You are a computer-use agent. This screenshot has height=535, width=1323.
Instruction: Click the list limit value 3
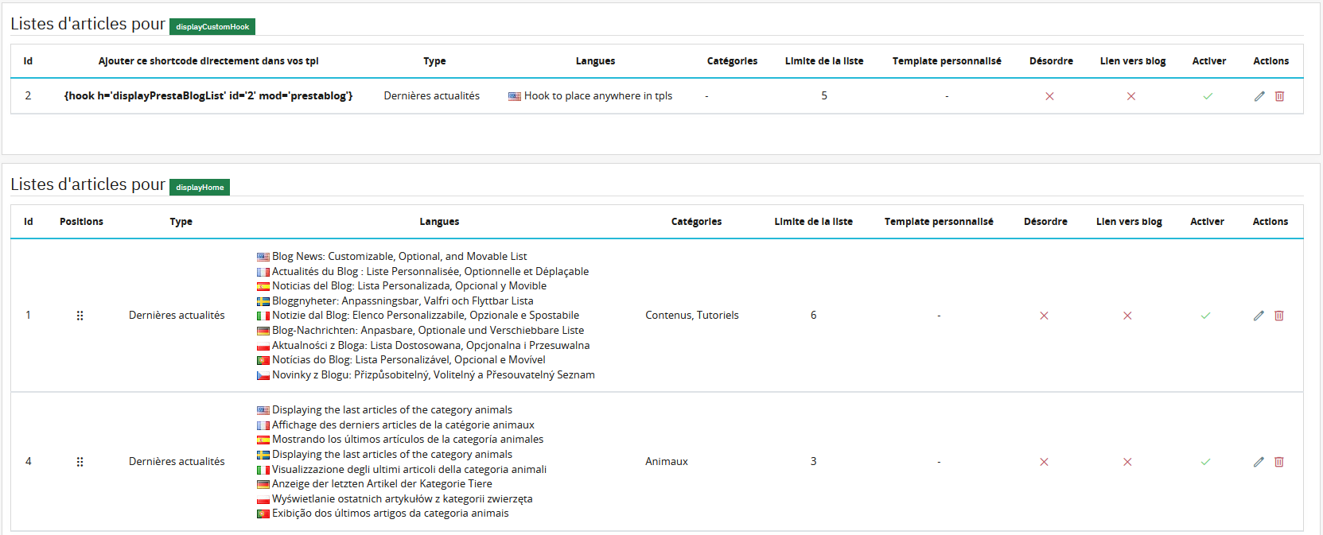tap(813, 461)
